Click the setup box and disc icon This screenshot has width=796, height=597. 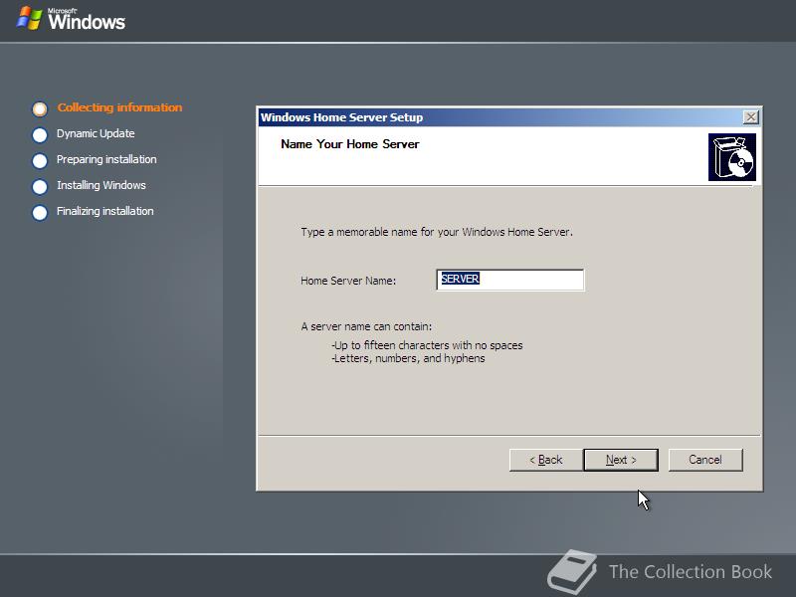click(x=732, y=157)
